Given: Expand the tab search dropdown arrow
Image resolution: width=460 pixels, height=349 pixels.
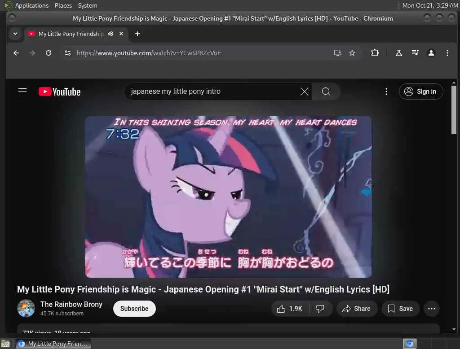Looking at the screenshot, I should tap(15, 34).
